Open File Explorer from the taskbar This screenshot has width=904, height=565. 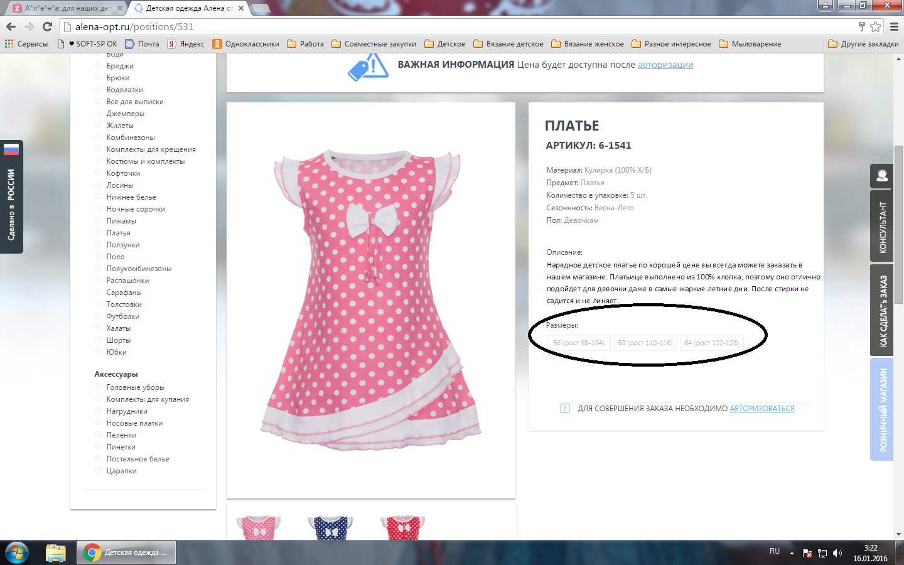(x=56, y=552)
